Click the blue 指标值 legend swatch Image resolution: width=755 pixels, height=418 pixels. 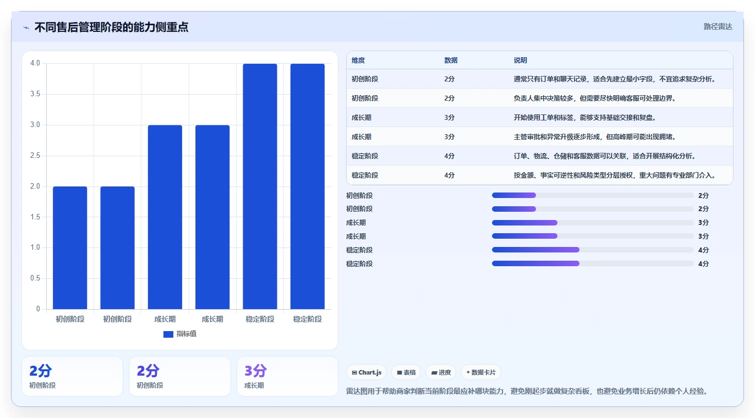click(168, 334)
